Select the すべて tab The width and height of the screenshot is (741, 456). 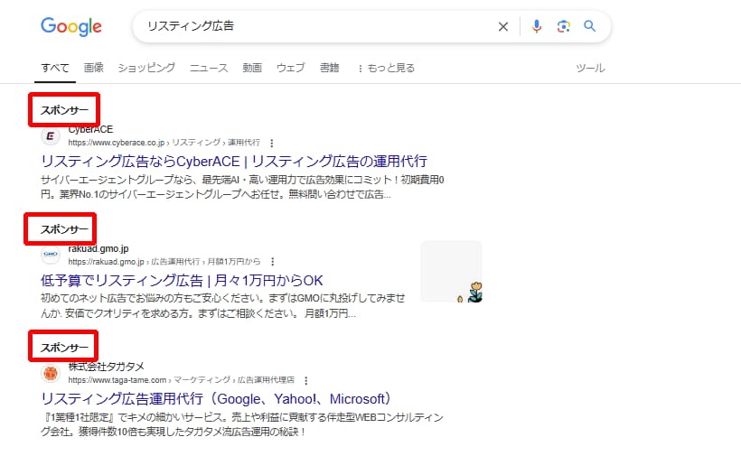point(55,68)
